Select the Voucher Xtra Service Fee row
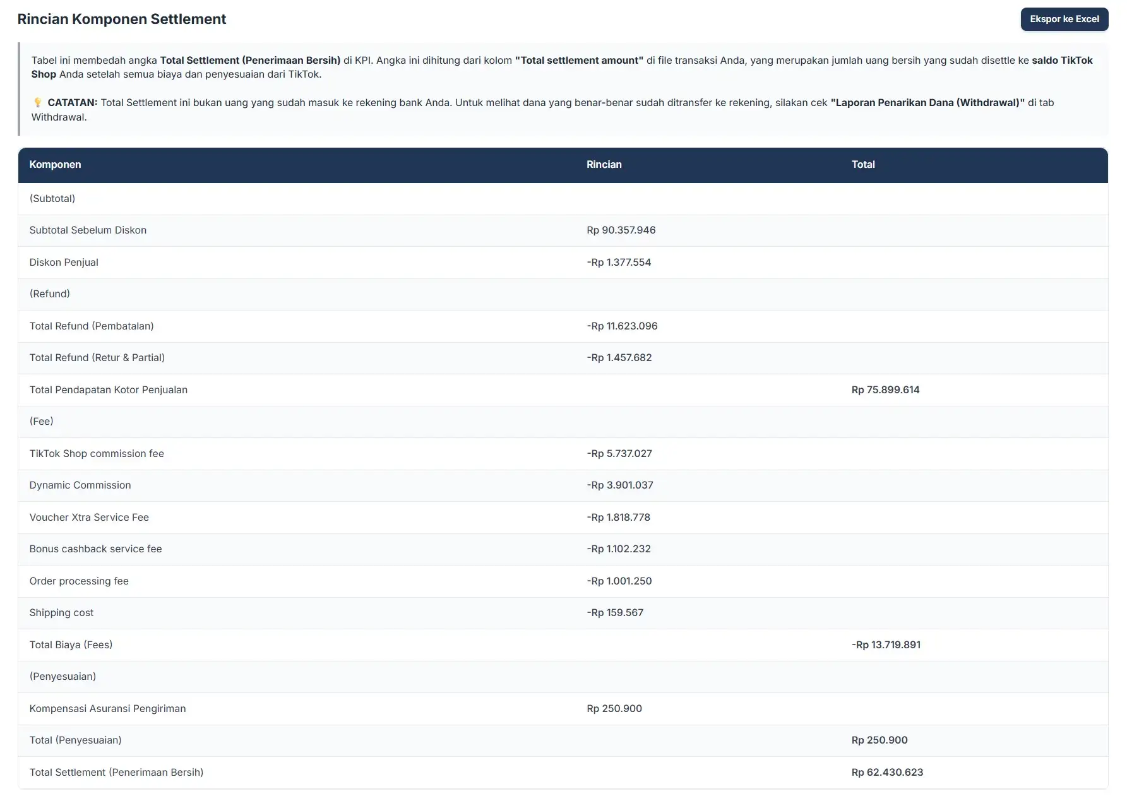Image resolution: width=1127 pixels, height=801 pixels. (89, 517)
